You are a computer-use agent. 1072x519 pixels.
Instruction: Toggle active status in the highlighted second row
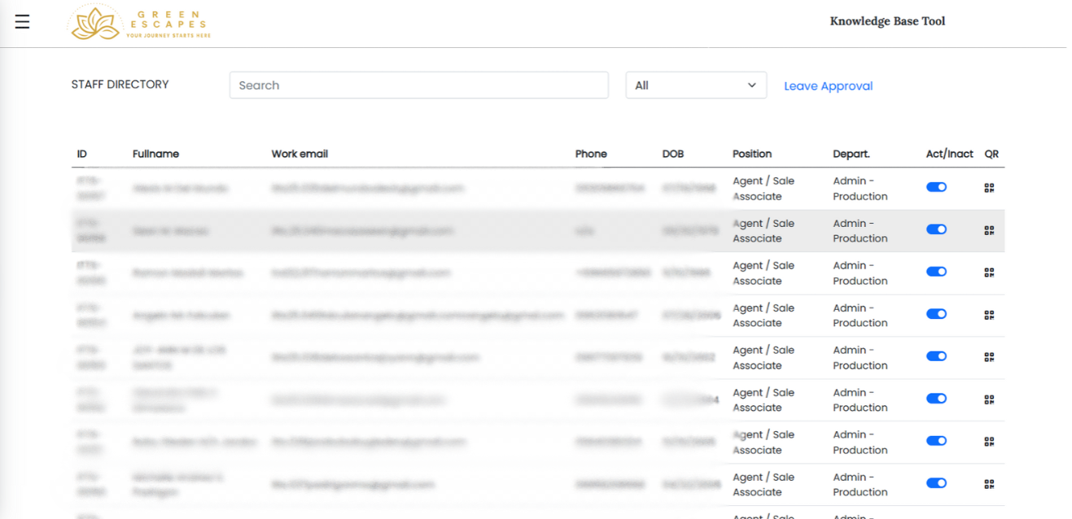(936, 229)
